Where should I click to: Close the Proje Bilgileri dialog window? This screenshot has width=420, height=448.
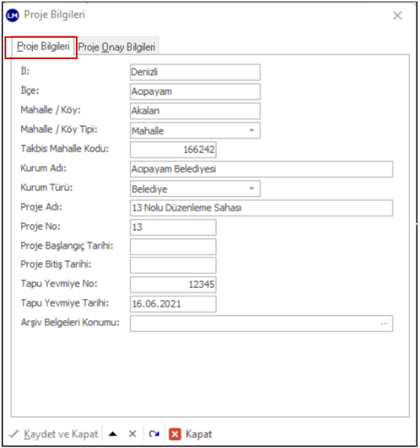(x=398, y=15)
